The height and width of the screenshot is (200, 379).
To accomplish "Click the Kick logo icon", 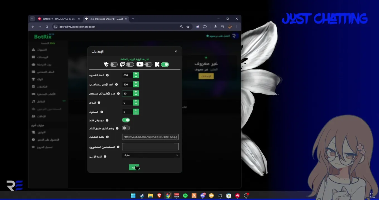I will [157, 64].
